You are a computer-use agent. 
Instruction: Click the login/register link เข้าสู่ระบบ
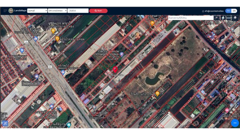[213, 11]
